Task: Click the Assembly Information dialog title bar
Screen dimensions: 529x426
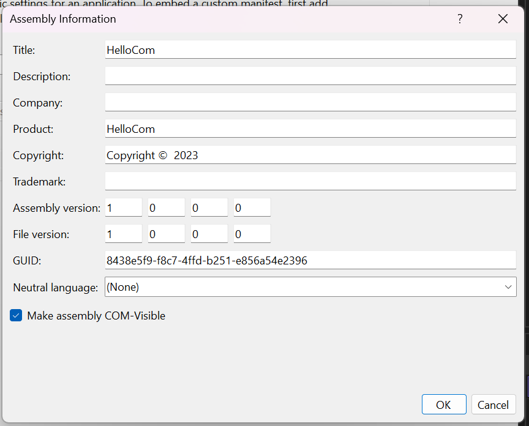Action: [184, 19]
